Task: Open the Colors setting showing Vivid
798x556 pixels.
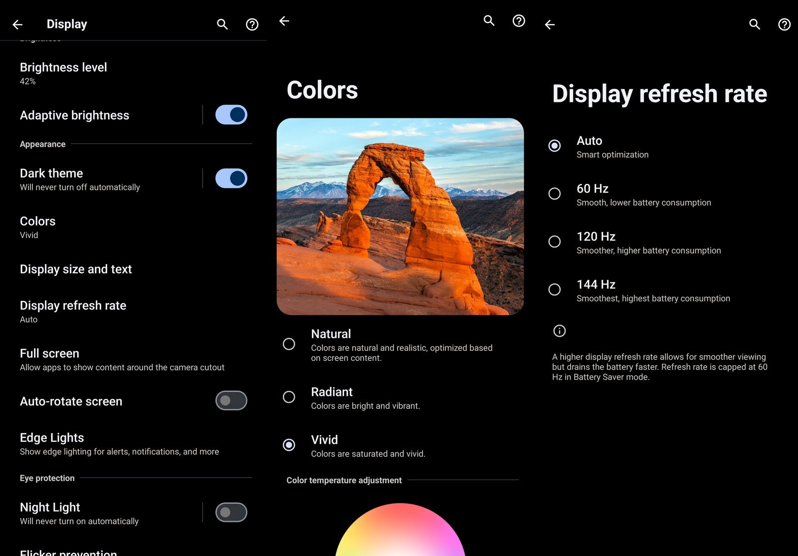Action: coord(133,227)
